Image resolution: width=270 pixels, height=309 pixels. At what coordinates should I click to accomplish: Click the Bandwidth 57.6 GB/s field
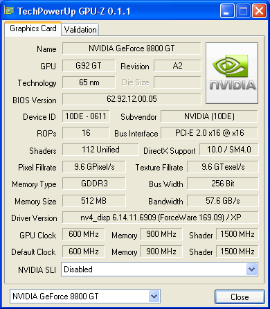[223, 201]
